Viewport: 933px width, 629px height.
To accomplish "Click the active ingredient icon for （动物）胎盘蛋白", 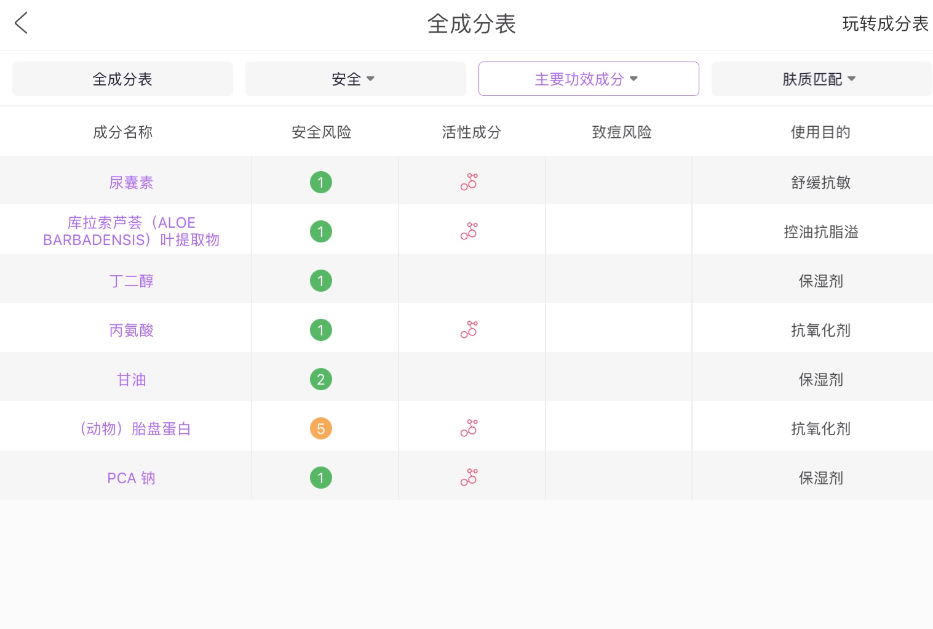I will tap(469, 428).
